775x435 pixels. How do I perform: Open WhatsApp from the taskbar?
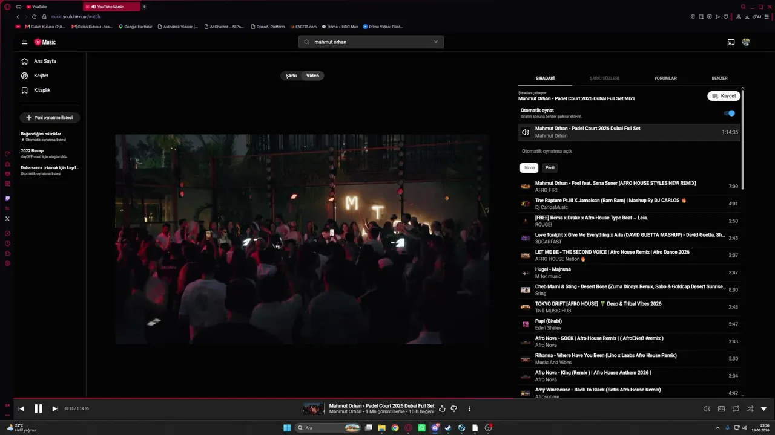click(422, 428)
